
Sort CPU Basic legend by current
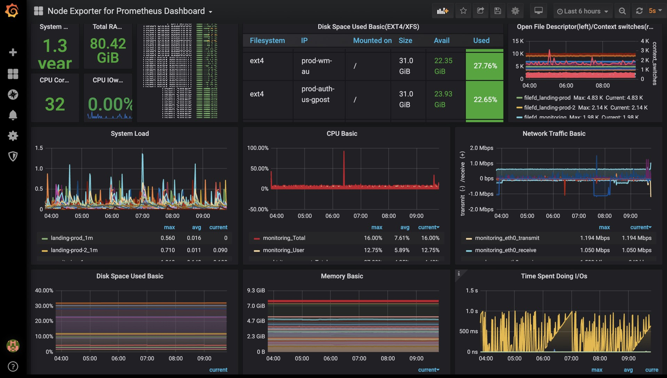429,227
